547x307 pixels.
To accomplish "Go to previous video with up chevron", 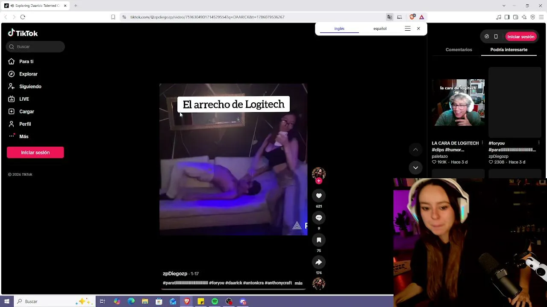I will [x=415, y=150].
